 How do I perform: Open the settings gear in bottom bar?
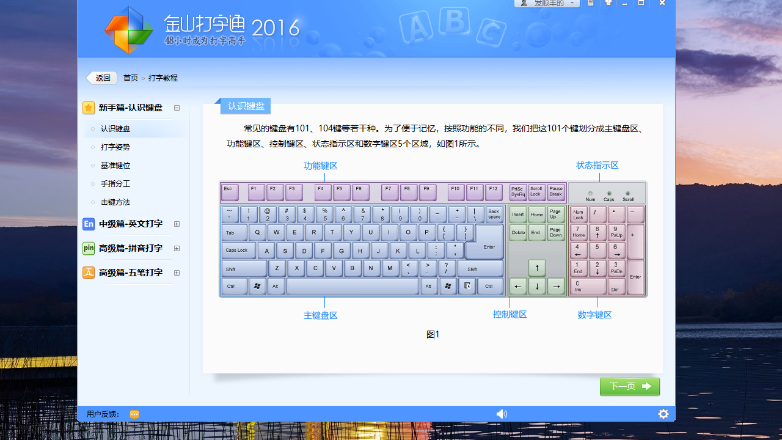pyautogui.click(x=663, y=414)
